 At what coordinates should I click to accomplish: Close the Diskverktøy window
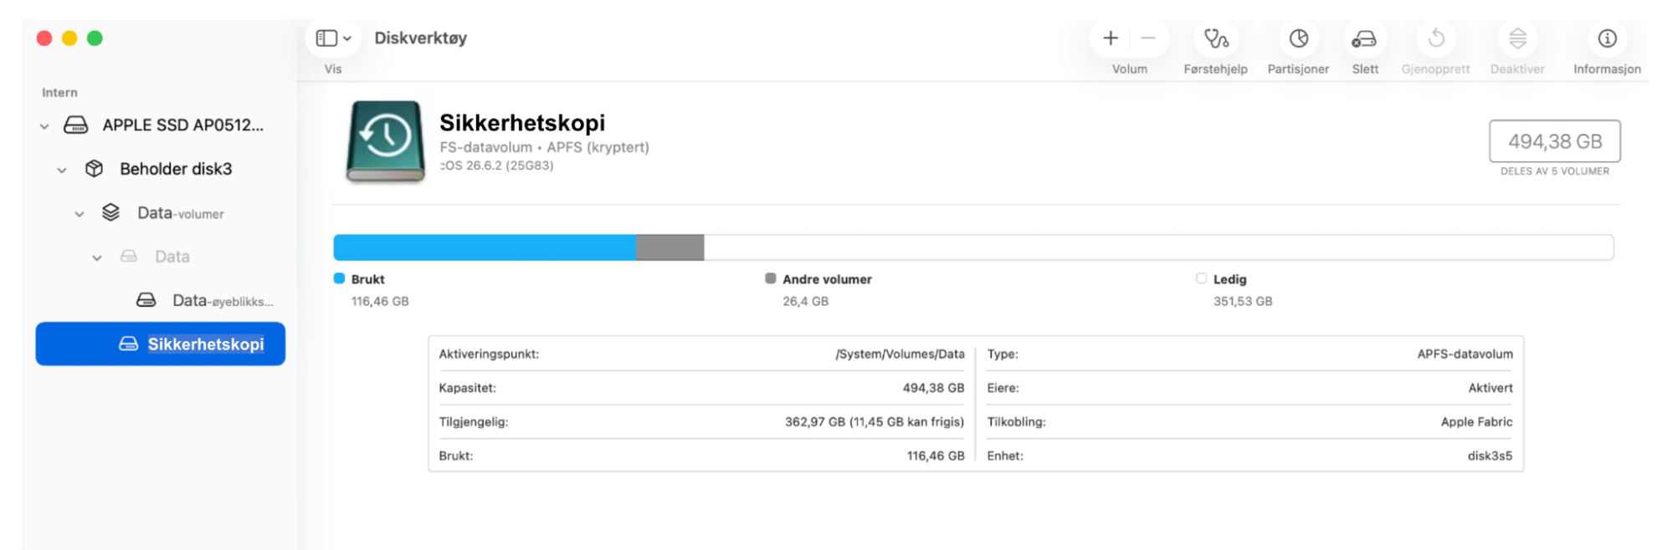coord(44,38)
